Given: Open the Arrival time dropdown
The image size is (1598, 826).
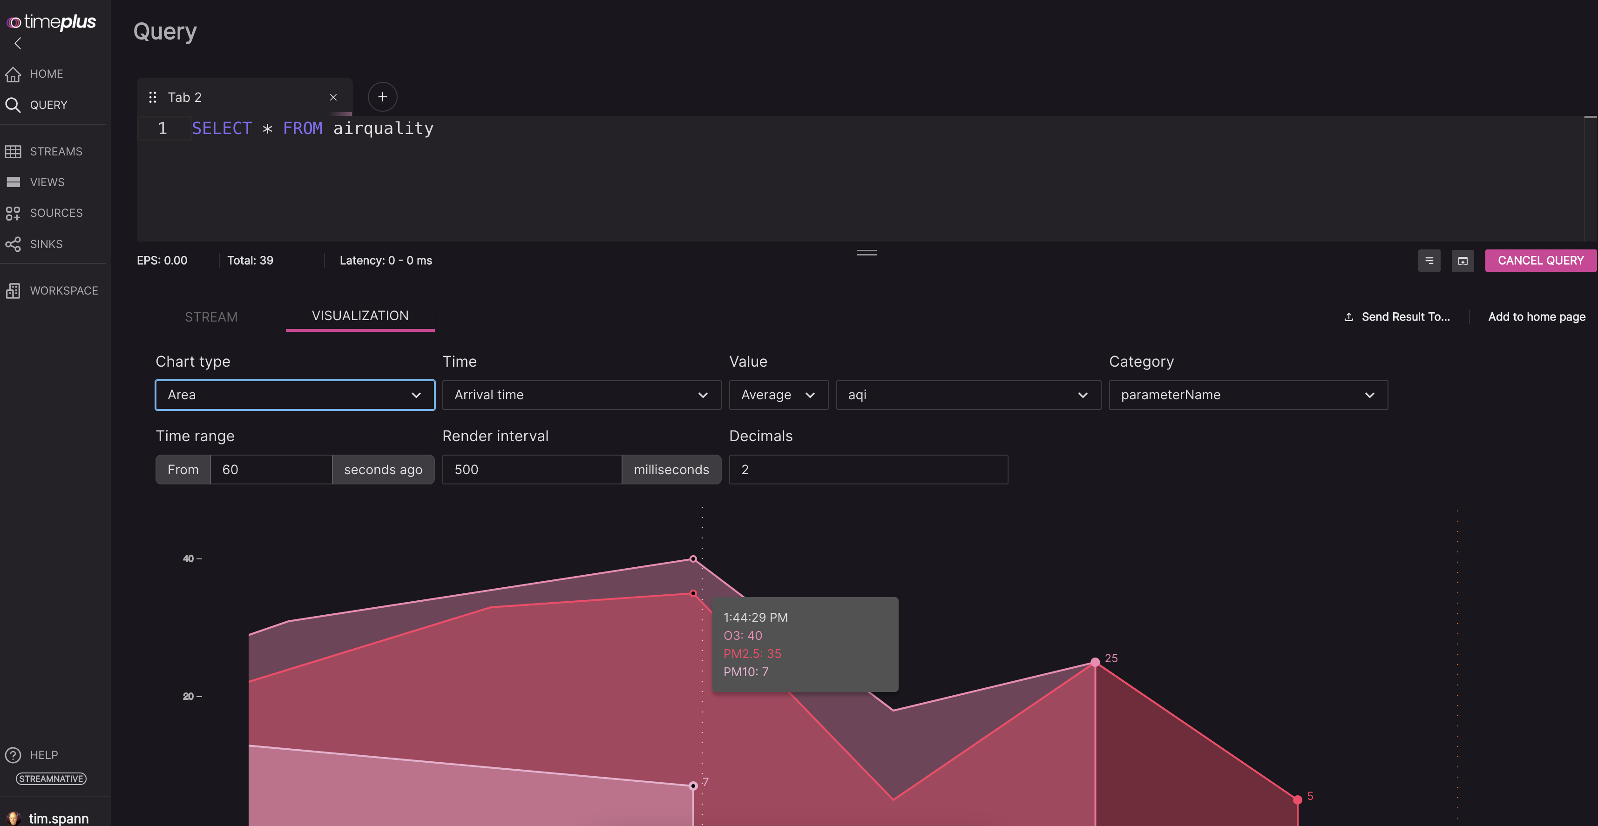Looking at the screenshot, I should click(581, 395).
